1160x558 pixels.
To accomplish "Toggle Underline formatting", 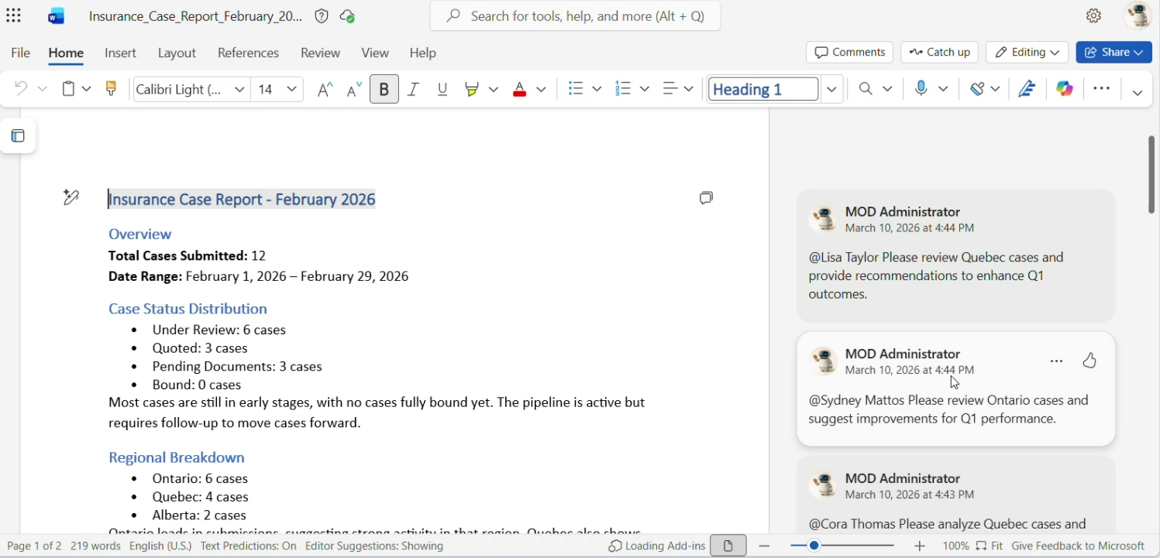I will pyautogui.click(x=443, y=90).
